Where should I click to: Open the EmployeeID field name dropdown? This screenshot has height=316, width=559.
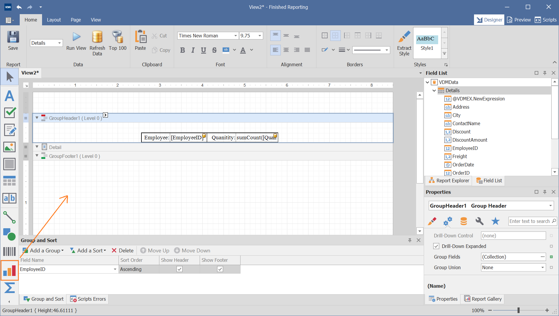pos(115,269)
